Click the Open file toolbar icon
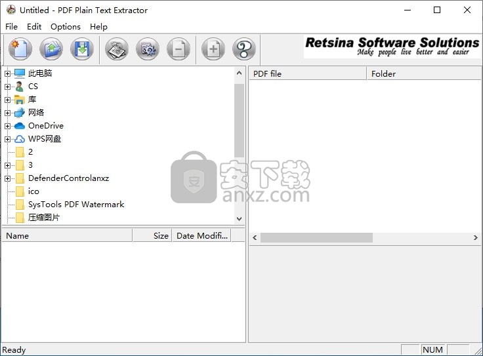The height and width of the screenshot is (356, 483). pyautogui.click(x=51, y=49)
